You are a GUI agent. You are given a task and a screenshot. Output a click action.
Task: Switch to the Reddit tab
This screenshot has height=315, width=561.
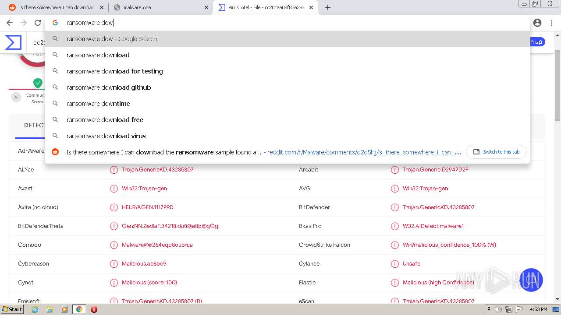(x=56, y=7)
